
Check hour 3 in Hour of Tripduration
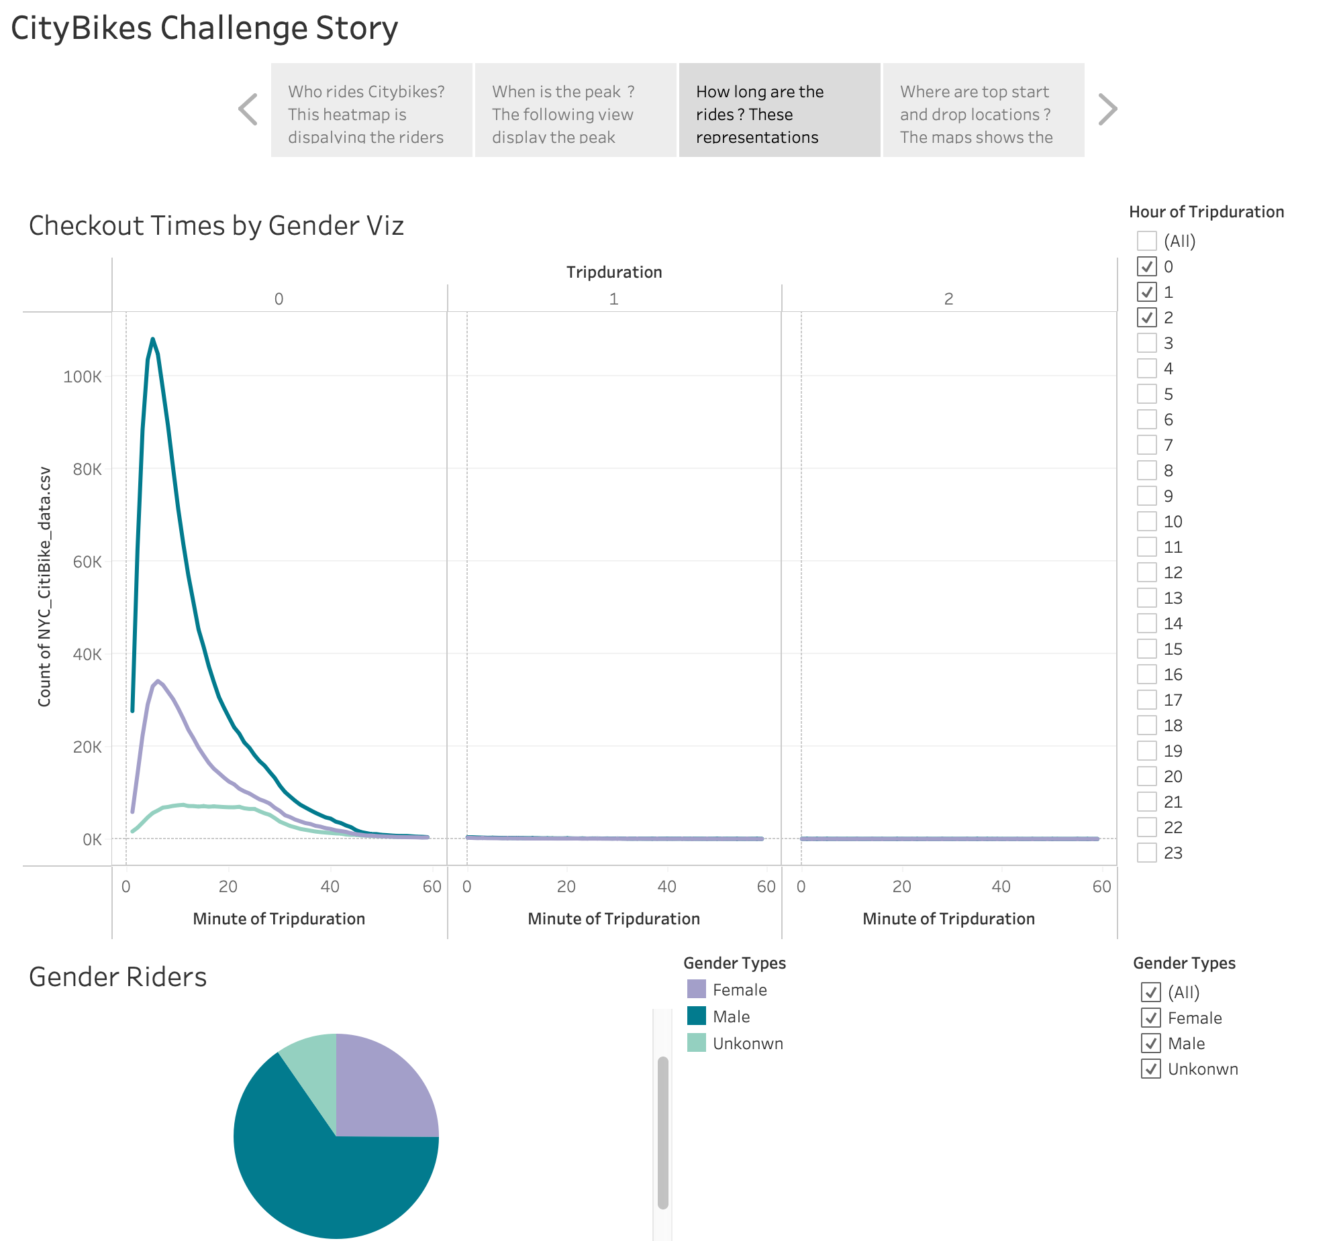pyautogui.click(x=1147, y=343)
